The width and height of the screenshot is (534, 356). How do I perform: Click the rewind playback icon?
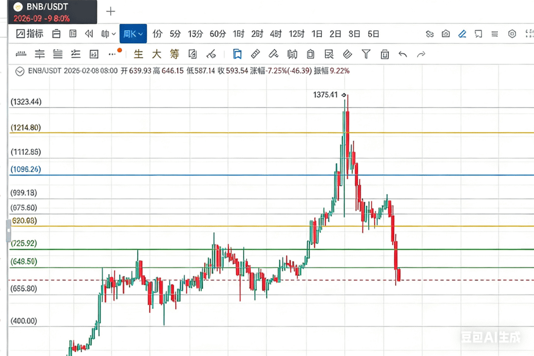point(89,34)
